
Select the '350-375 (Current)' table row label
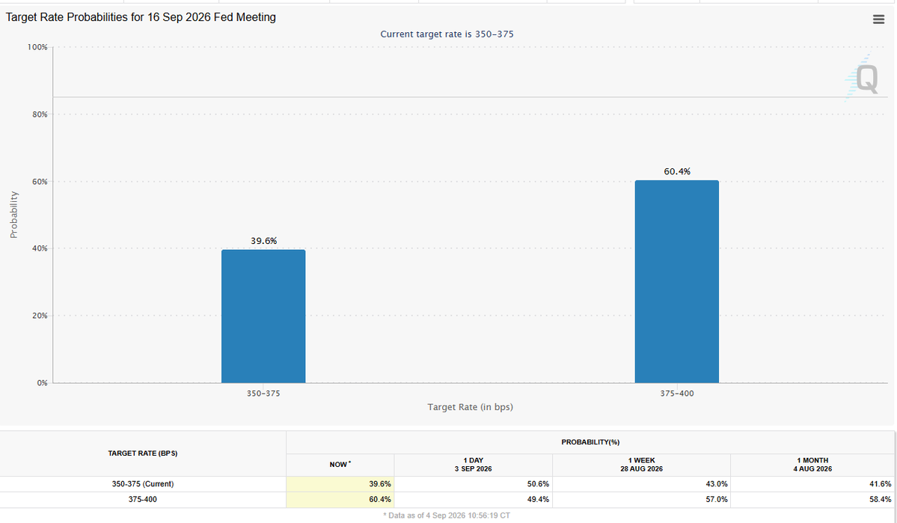143,484
